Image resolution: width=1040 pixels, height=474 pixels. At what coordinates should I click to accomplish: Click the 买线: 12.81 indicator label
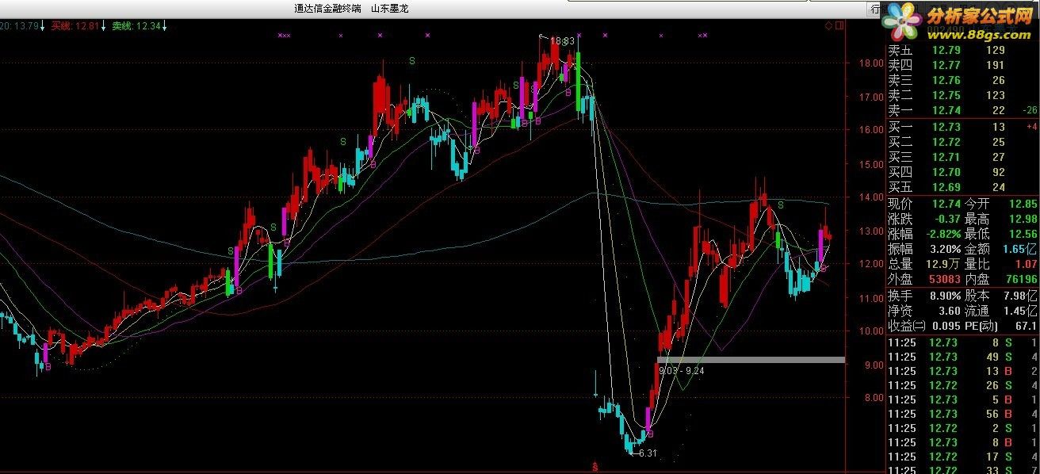(75, 26)
